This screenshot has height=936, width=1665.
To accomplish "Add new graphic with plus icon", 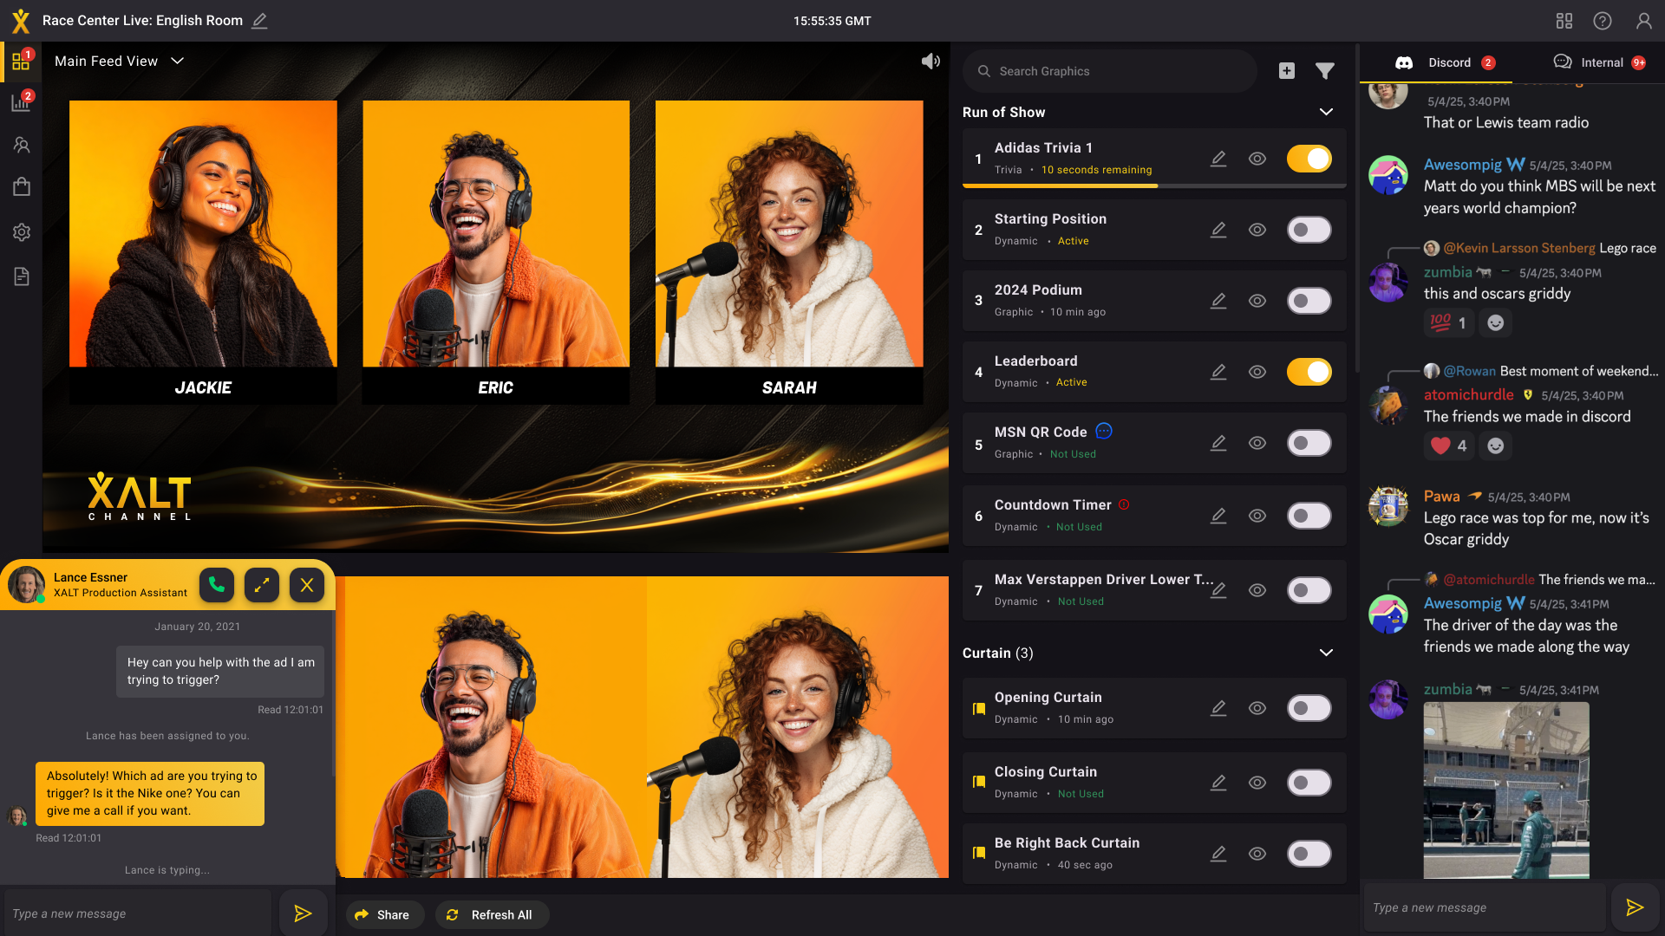I will click(1287, 71).
